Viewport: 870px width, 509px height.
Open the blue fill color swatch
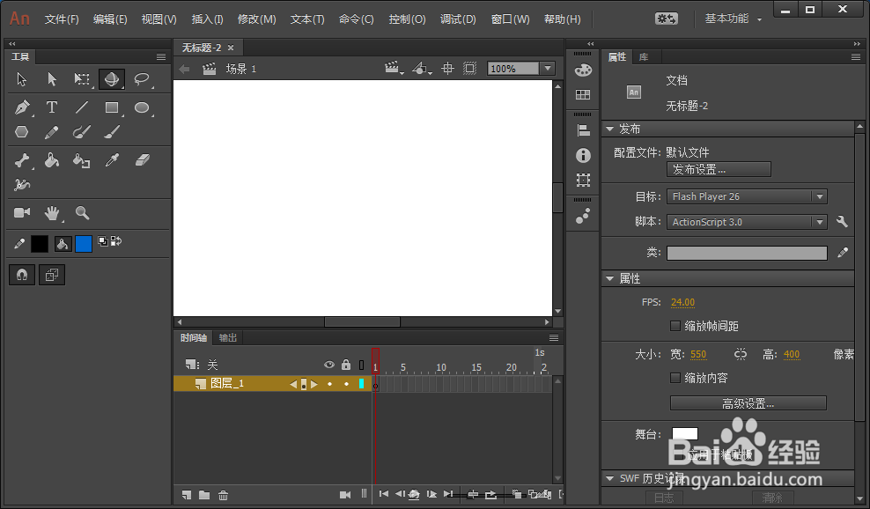pyautogui.click(x=84, y=244)
